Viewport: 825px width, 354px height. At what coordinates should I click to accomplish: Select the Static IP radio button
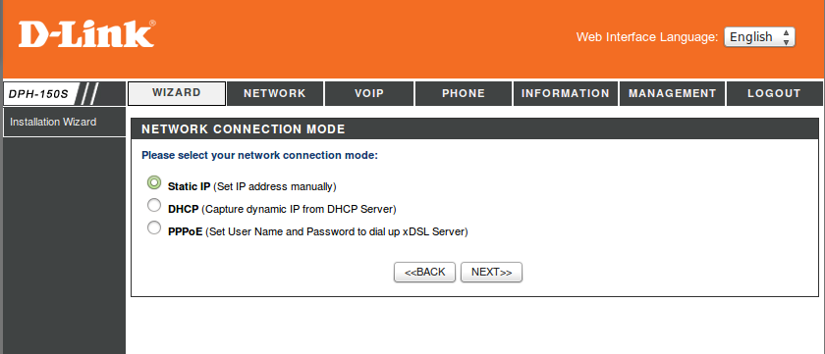[154, 182]
